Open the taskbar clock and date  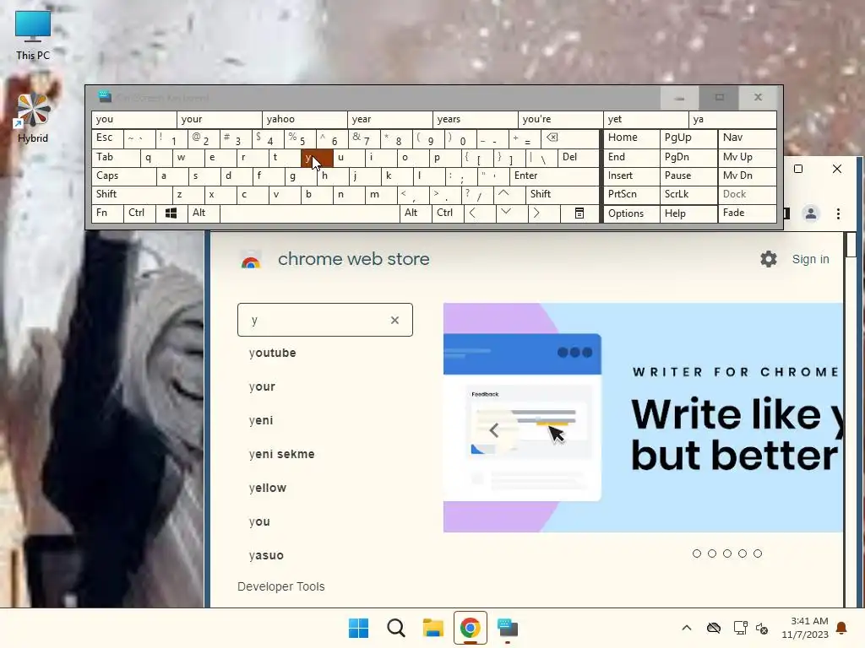tap(805, 628)
